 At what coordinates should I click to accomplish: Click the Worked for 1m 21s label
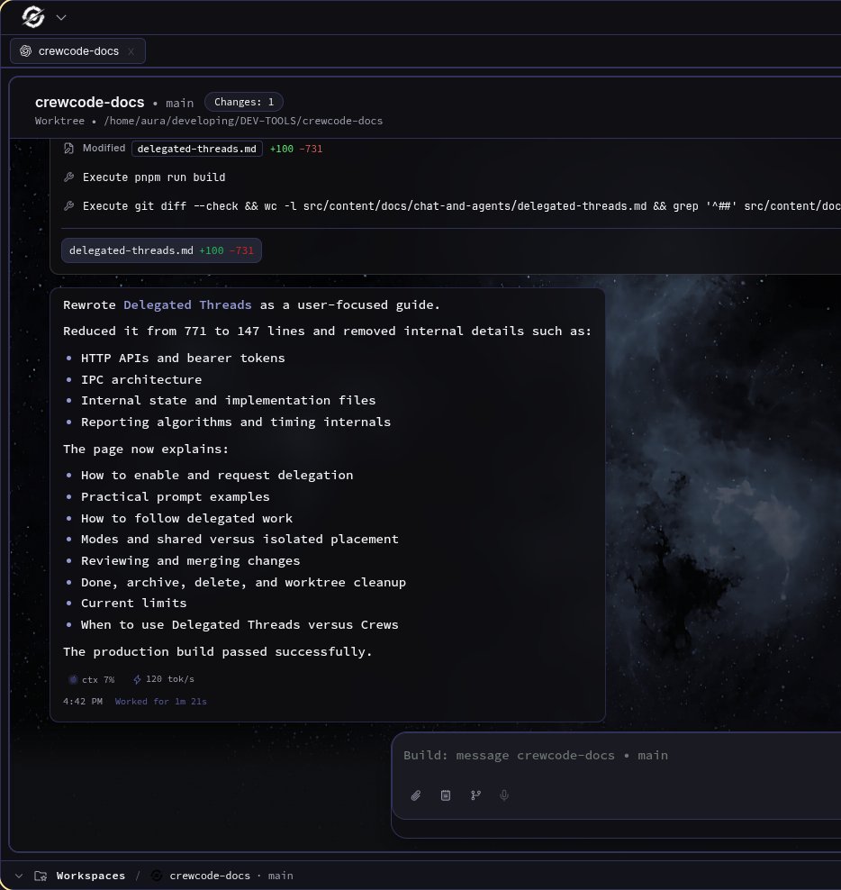(x=160, y=702)
